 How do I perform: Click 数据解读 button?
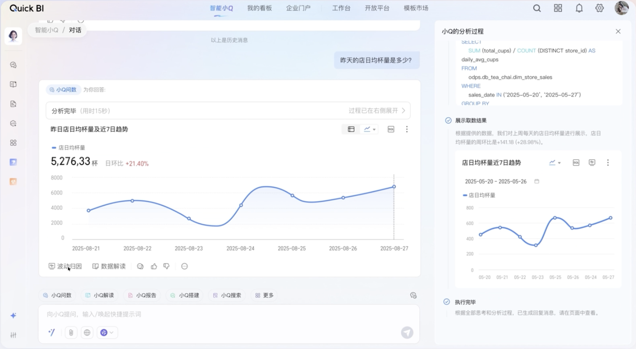tap(109, 266)
